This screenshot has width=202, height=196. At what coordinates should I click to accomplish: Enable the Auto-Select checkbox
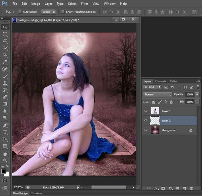click(20, 12)
